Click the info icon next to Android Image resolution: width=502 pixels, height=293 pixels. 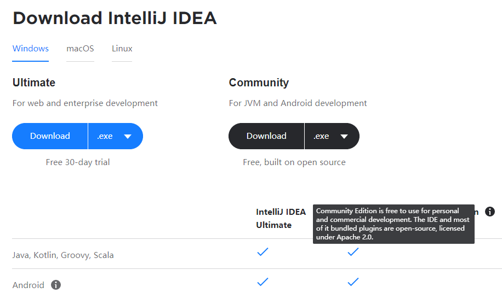(56, 285)
